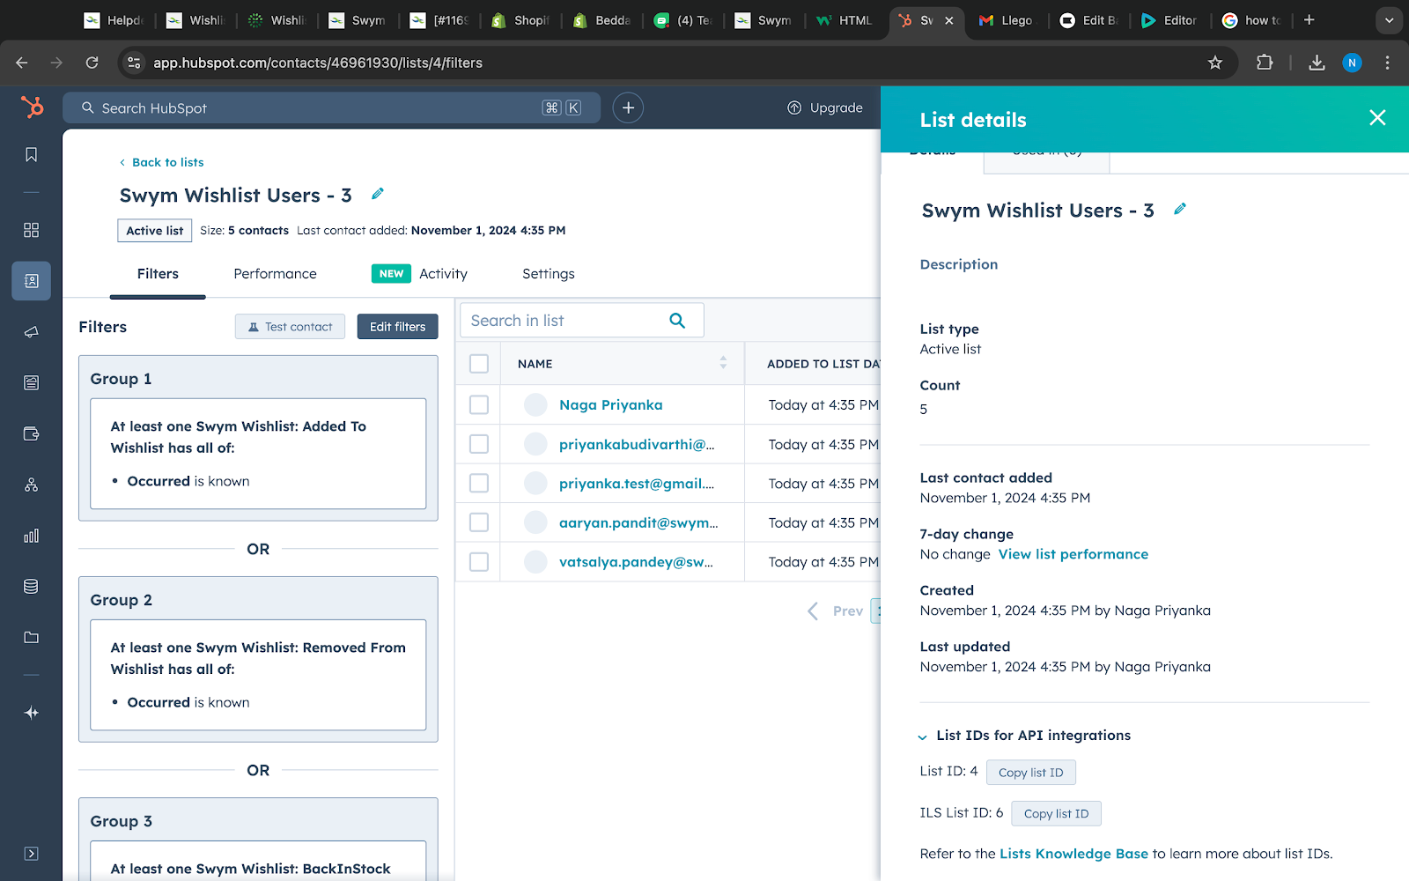Screen dimensions: 1409x881
Task: Open CRM contacts icon in sidebar
Action: coord(31,281)
